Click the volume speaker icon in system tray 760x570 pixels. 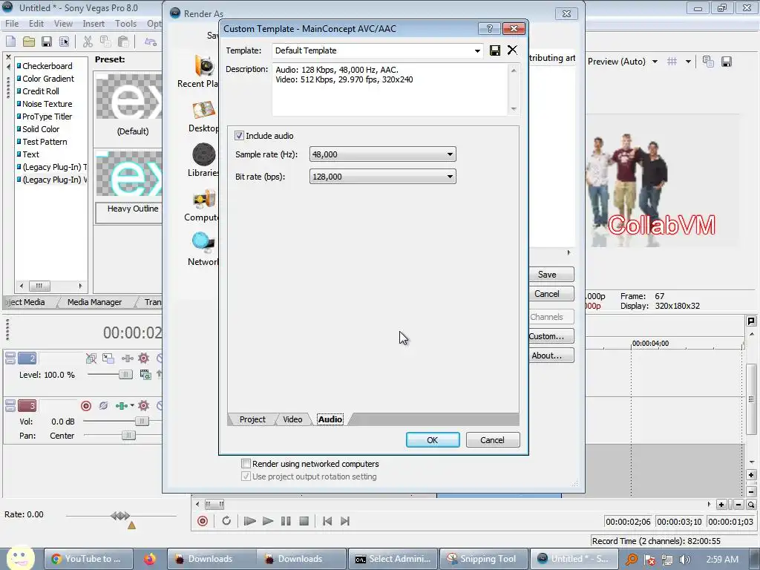click(x=684, y=560)
